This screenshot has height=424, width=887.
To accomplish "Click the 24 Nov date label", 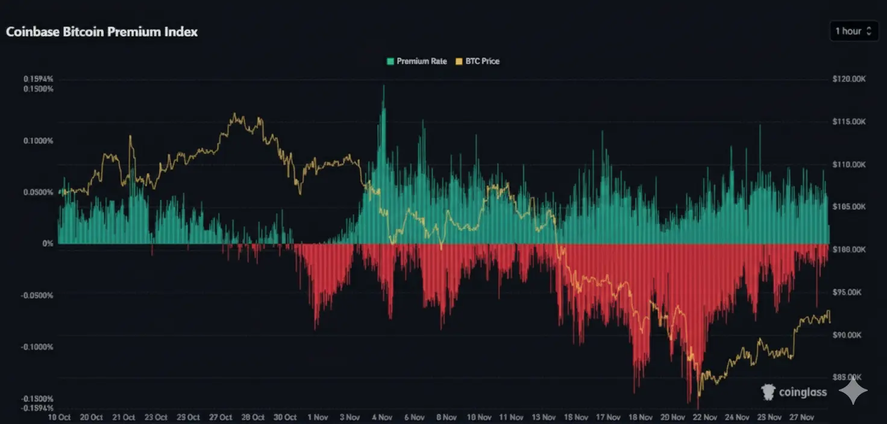I will (736, 417).
